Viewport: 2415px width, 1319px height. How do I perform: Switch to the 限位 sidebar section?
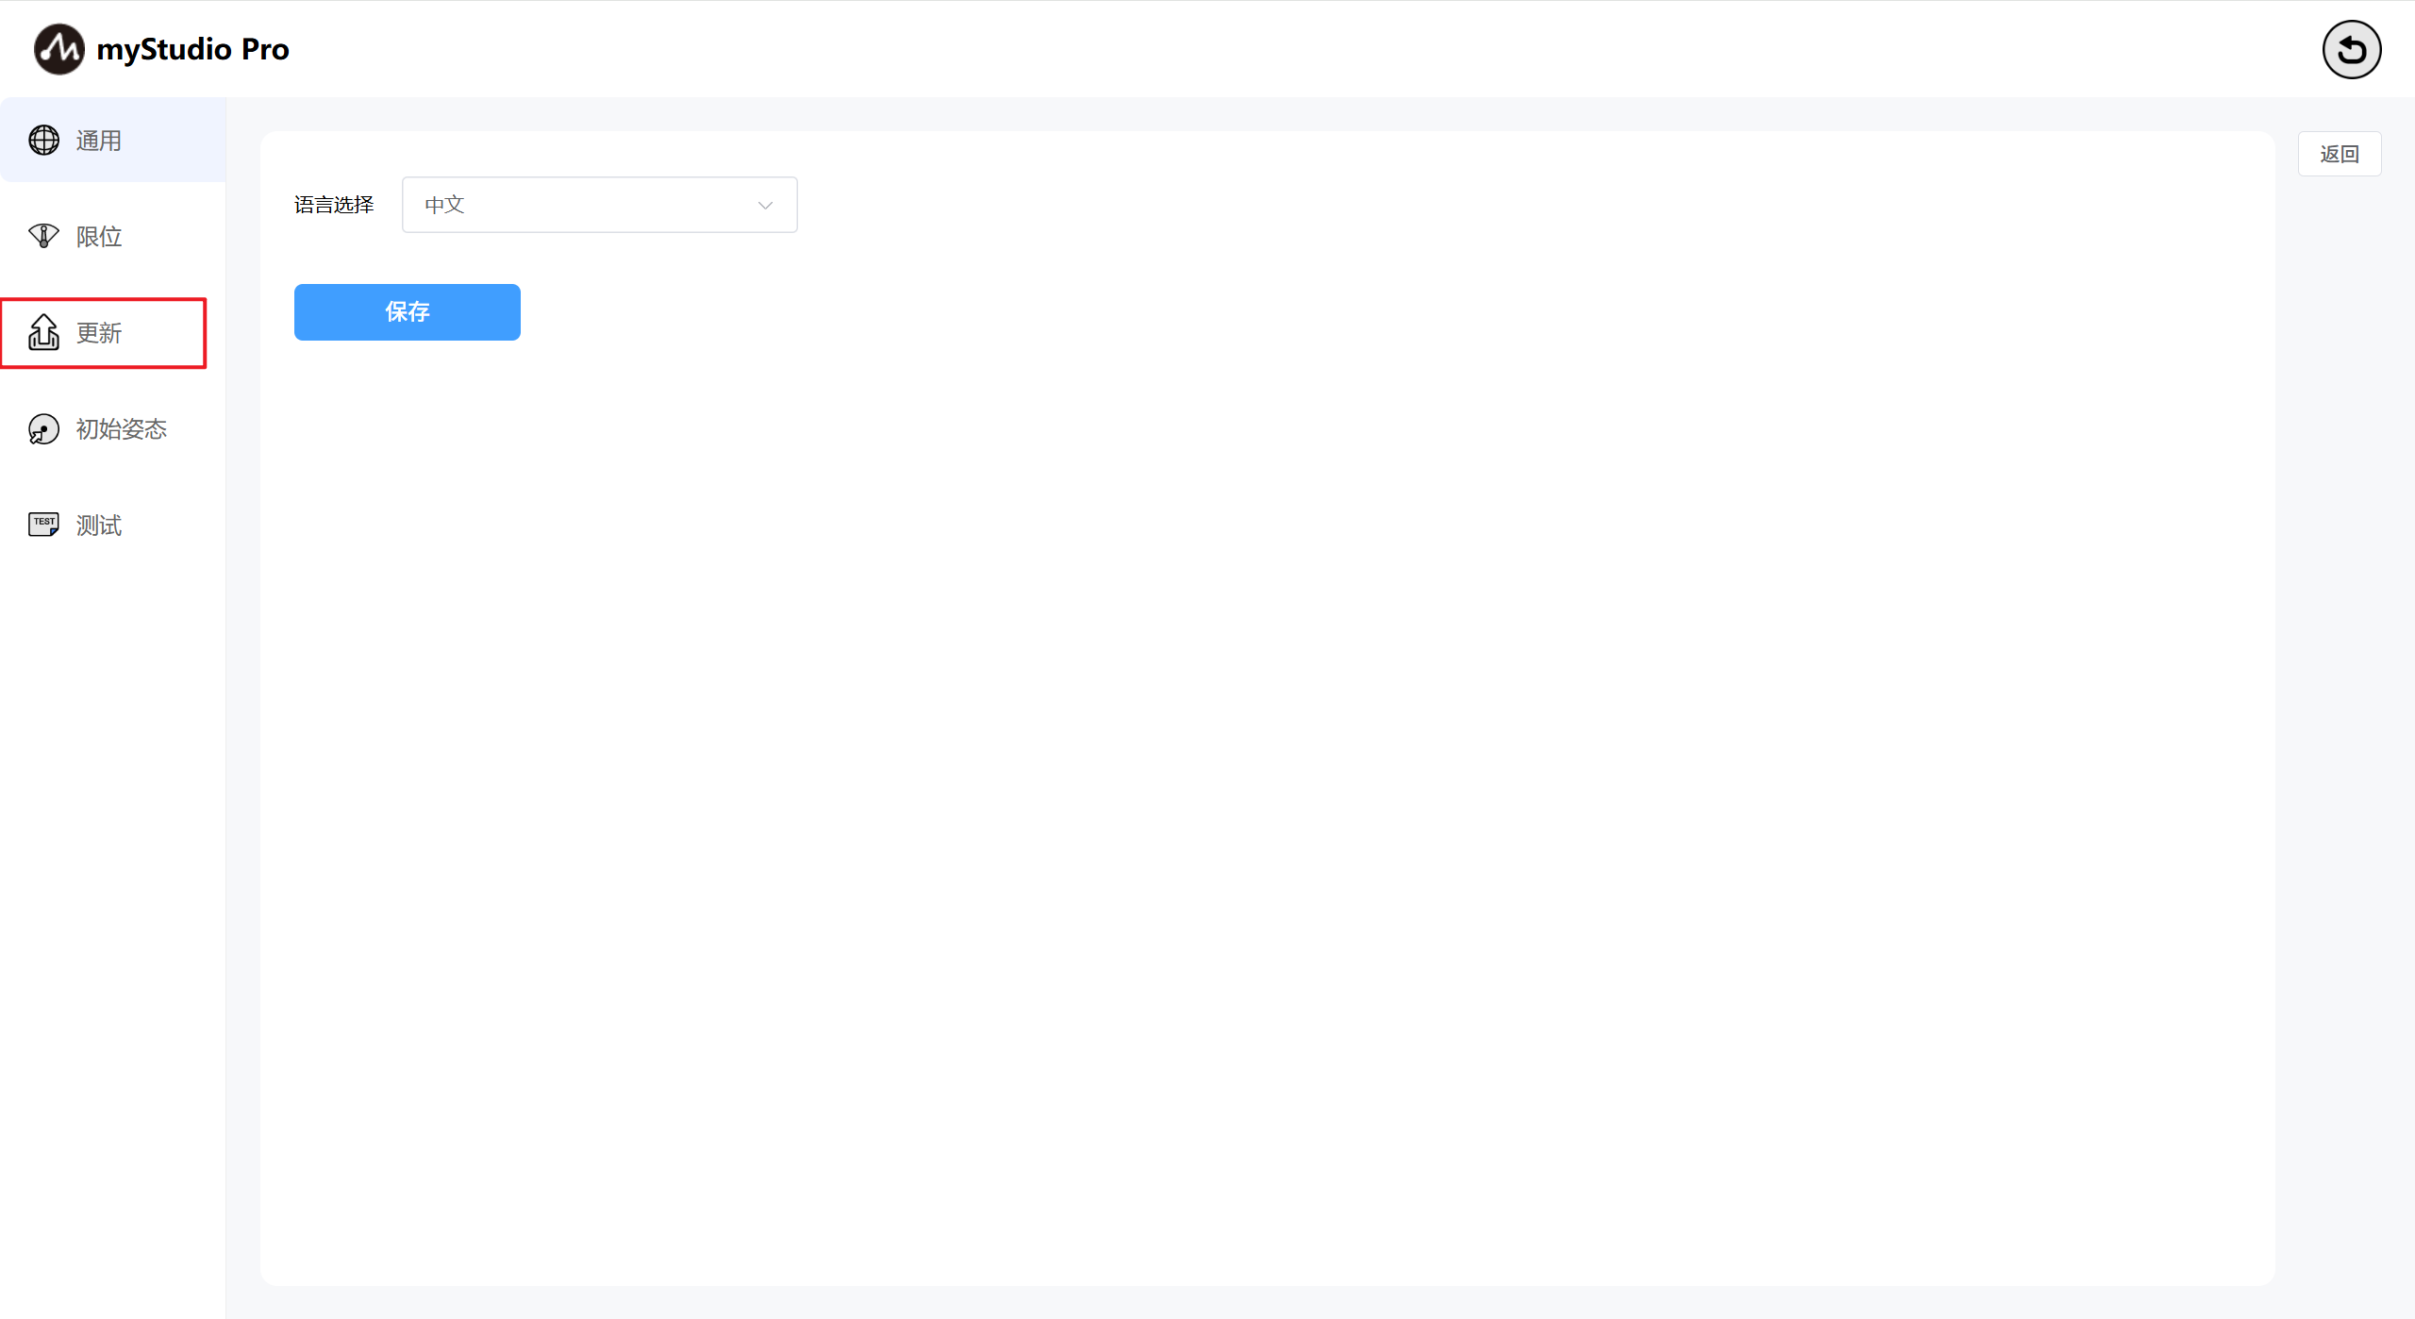pyautogui.click(x=113, y=236)
